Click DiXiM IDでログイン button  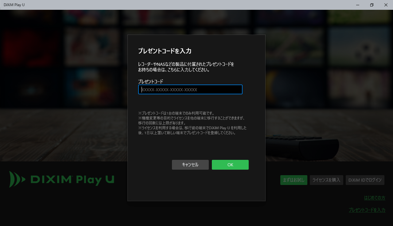(365, 180)
